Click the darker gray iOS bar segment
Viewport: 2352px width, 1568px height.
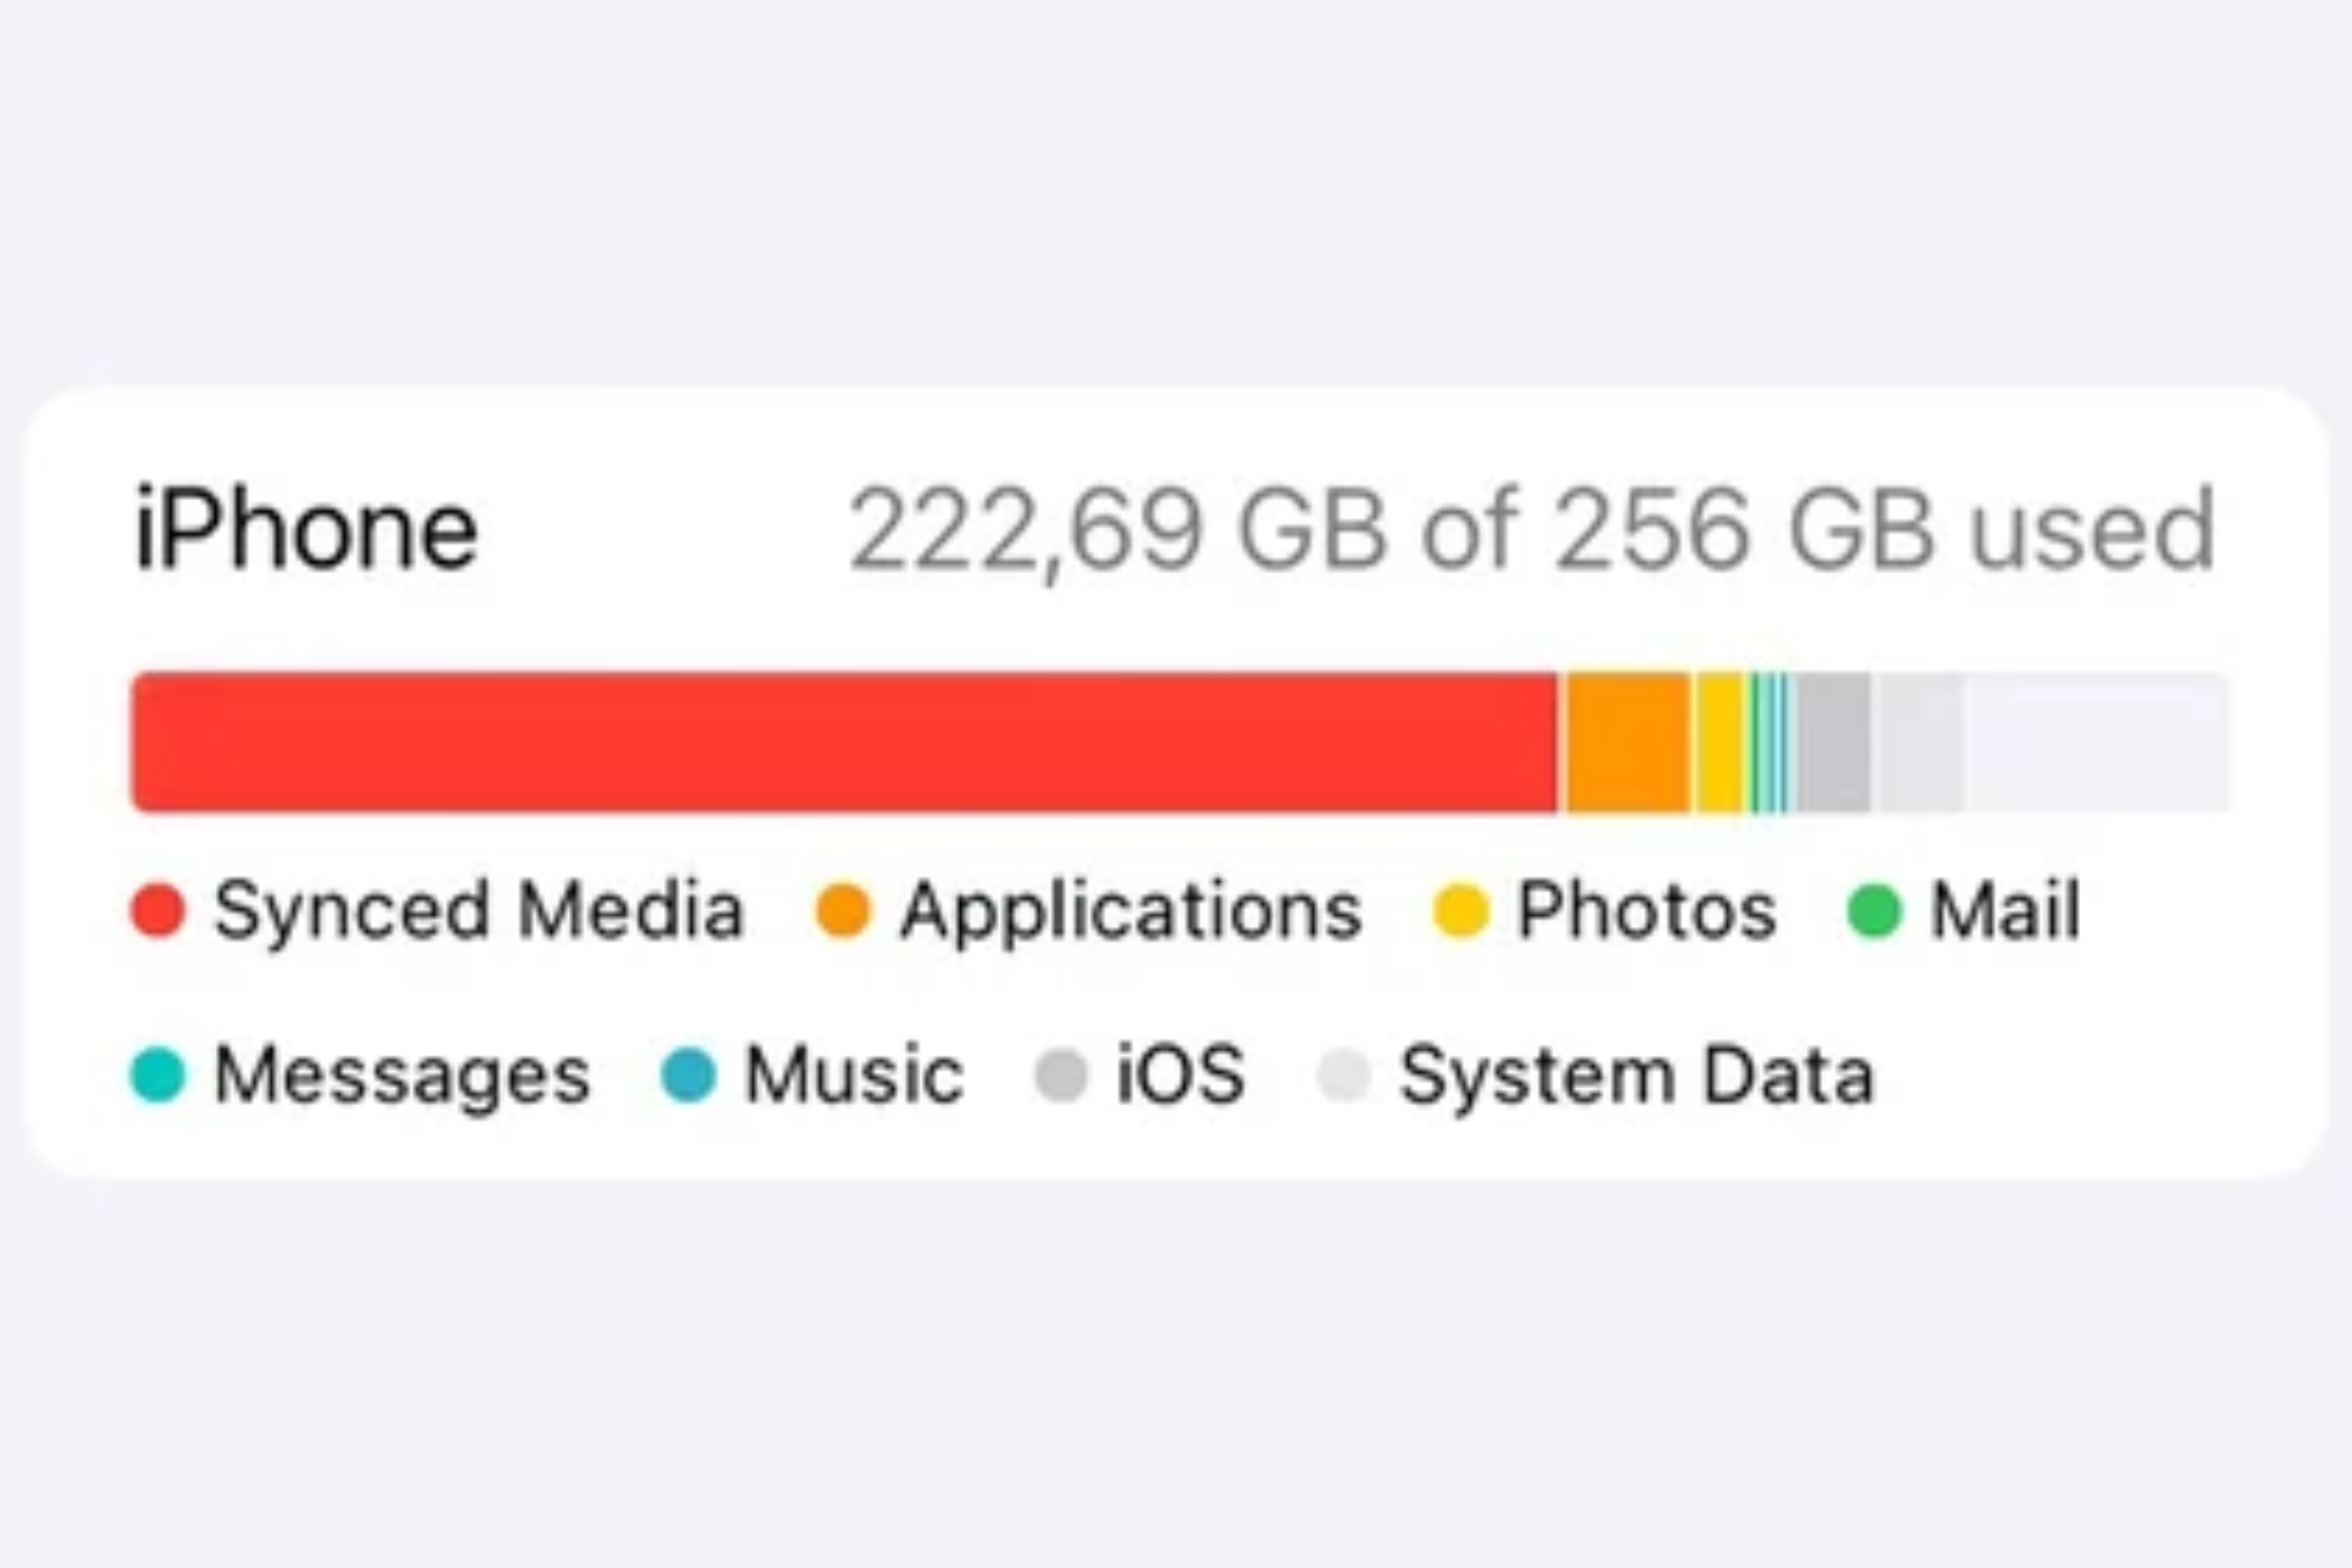coord(1834,742)
